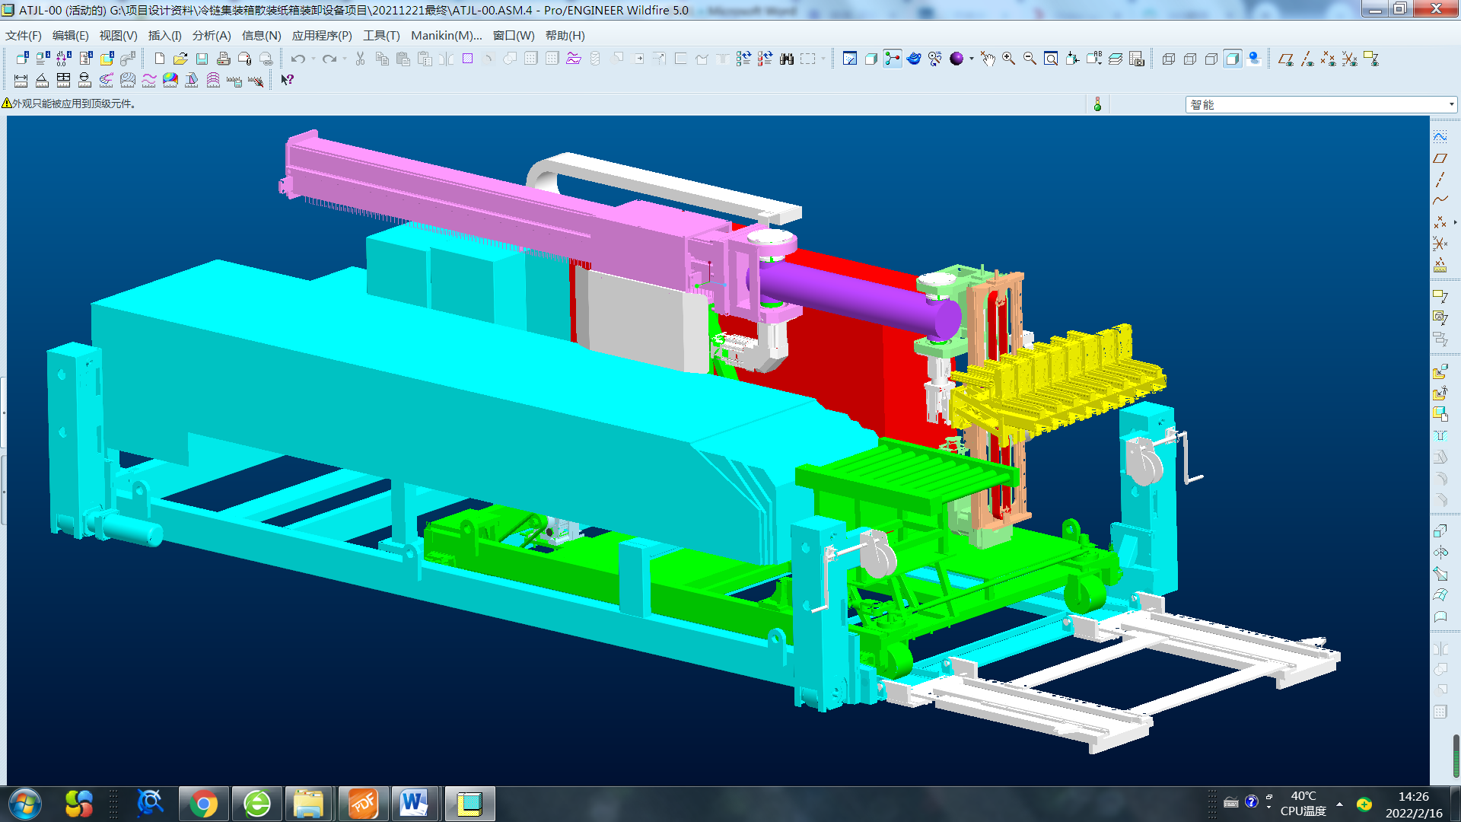This screenshot has width=1461, height=822.
Task: Click the Coordinate System tool in right toolbar
Action: click(x=1440, y=244)
